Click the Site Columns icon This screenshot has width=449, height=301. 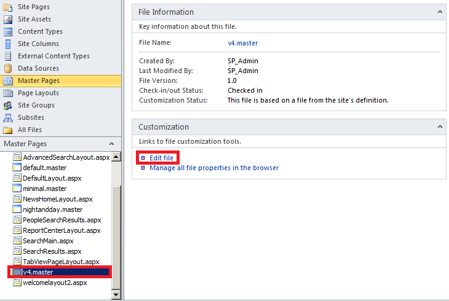(x=8, y=44)
